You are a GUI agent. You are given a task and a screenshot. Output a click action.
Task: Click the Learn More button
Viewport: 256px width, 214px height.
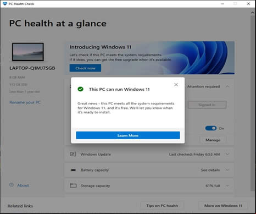point(128,135)
